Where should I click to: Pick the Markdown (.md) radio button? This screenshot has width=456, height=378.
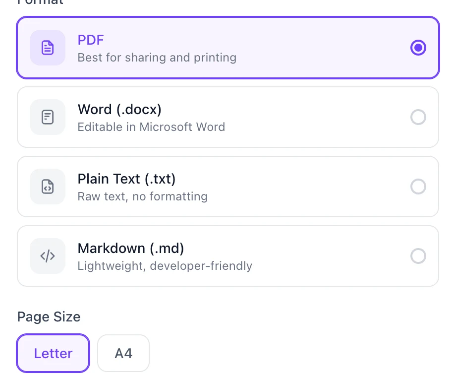coord(418,256)
